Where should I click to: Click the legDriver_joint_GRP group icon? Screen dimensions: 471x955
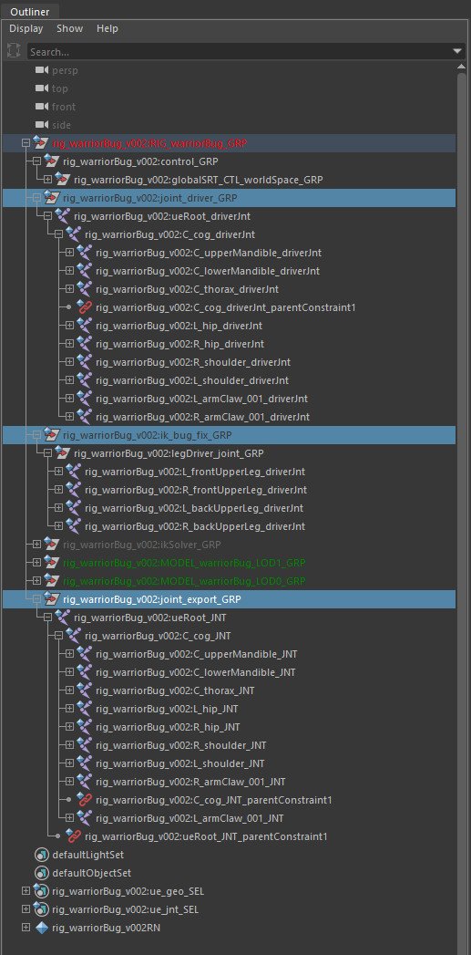click(62, 453)
